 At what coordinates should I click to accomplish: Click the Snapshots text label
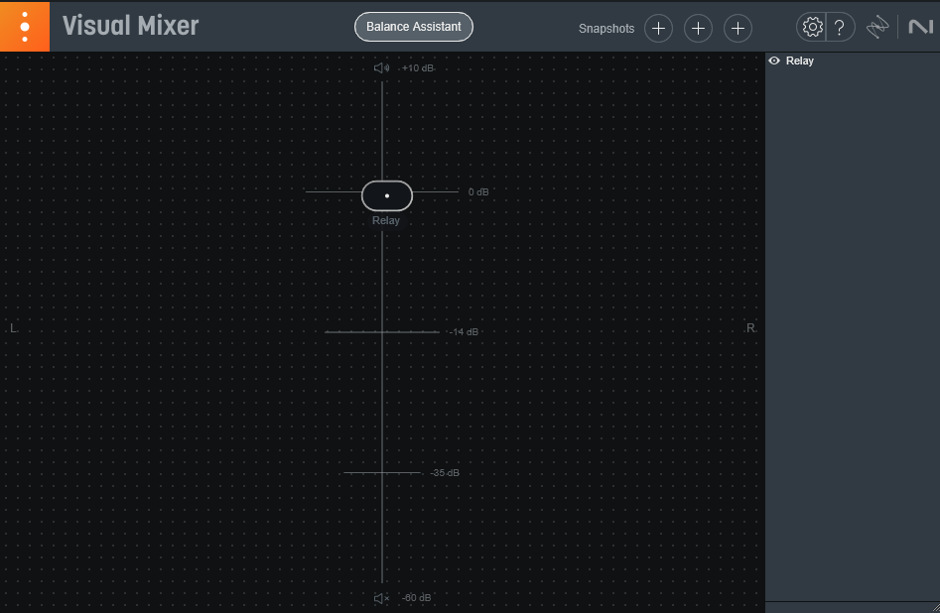606,29
